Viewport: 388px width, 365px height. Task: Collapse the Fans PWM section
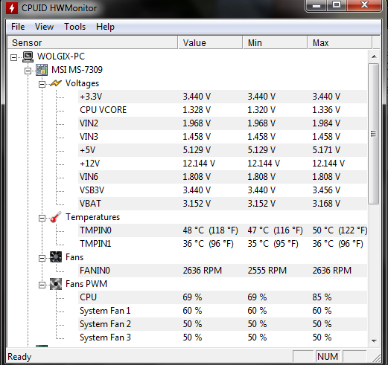[42, 285]
